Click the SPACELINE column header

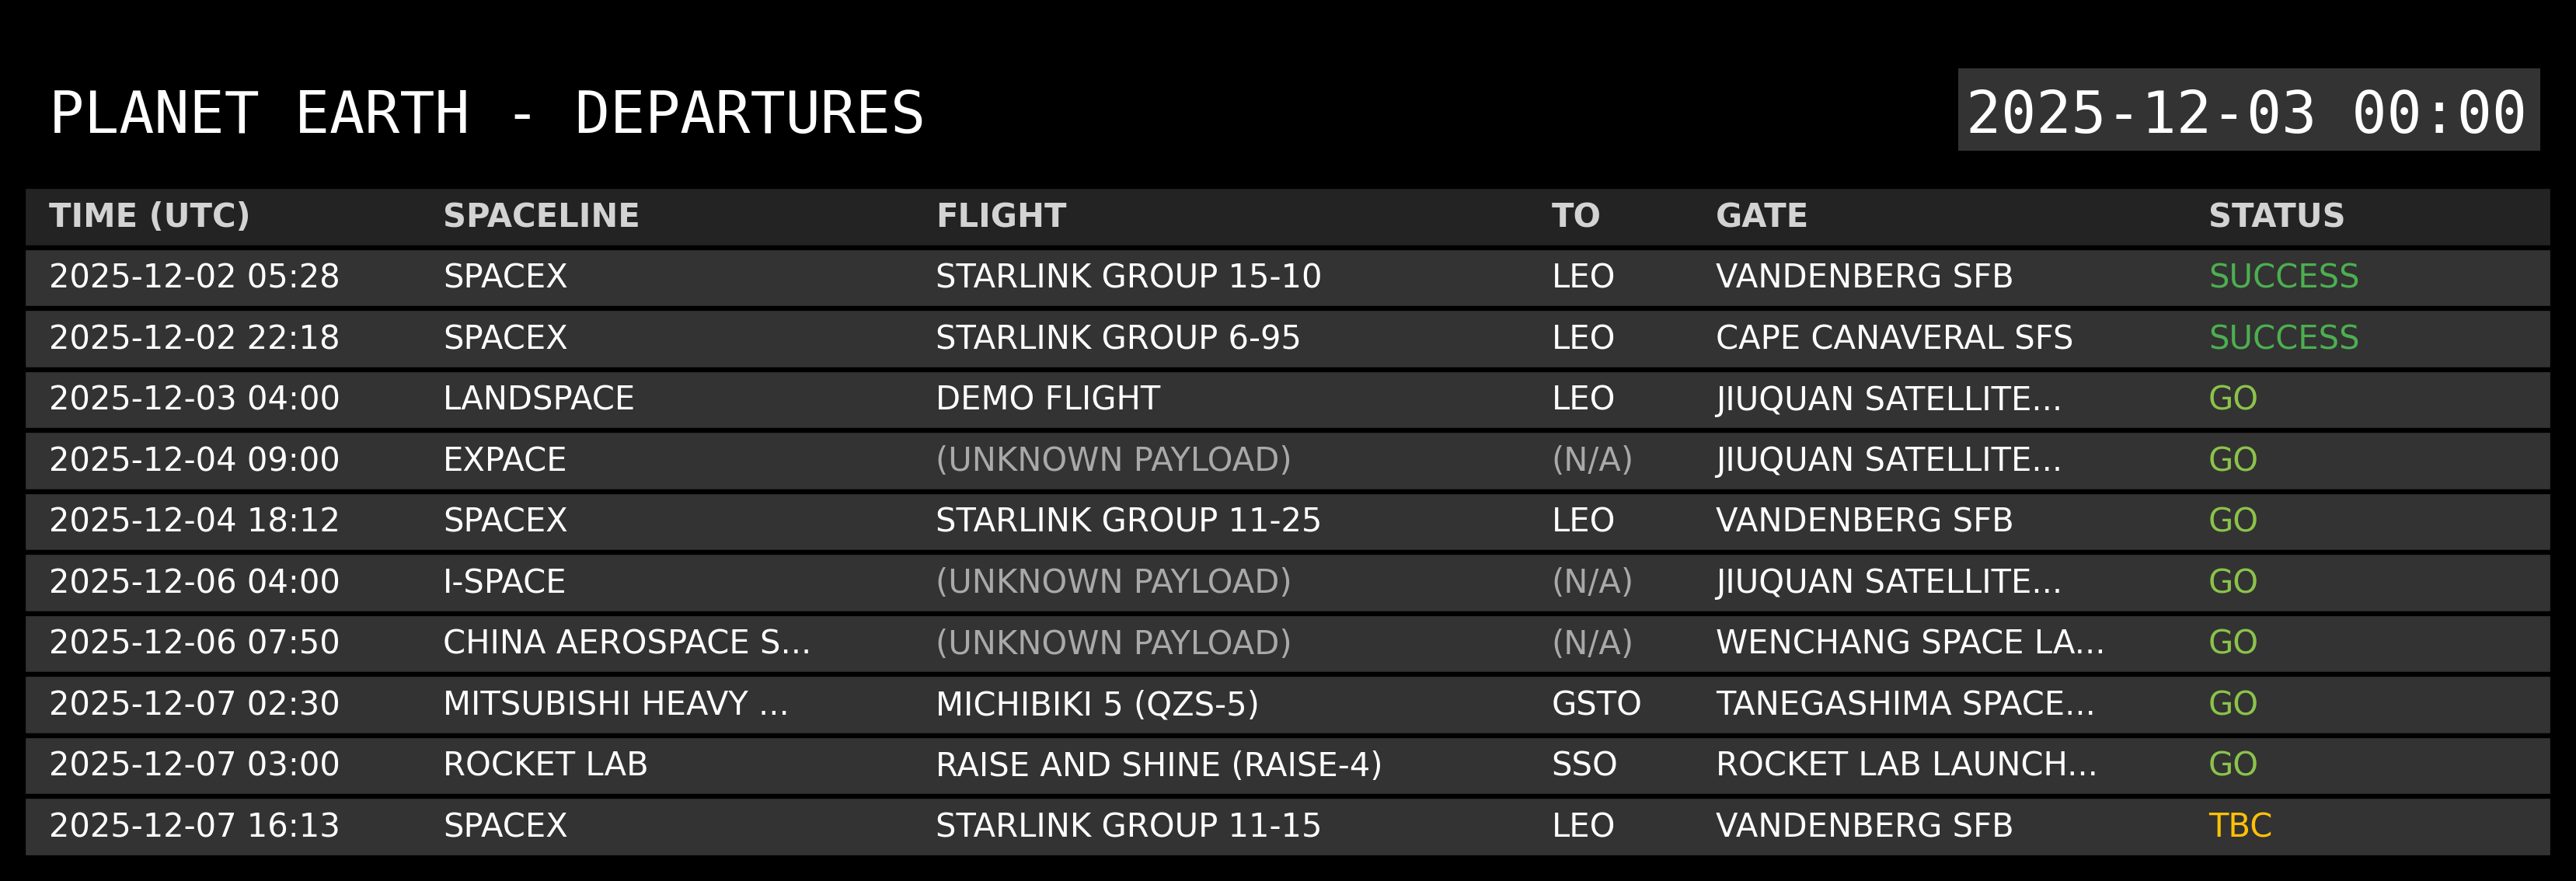click(541, 216)
